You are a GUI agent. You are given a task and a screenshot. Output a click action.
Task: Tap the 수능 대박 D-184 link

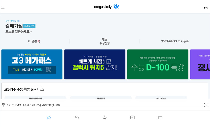click(13, 21)
